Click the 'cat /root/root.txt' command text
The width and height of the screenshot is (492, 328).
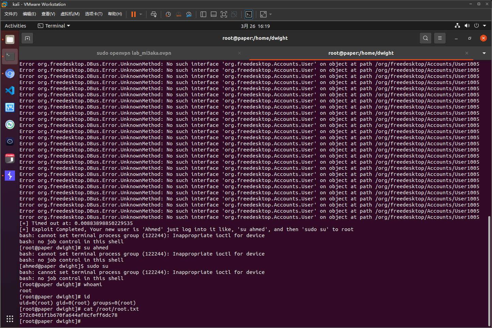tap(111, 309)
